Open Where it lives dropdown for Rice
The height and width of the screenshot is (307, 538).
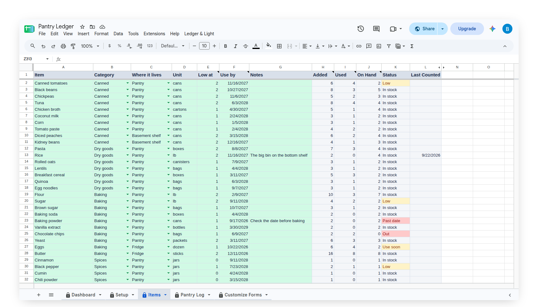pyautogui.click(x=169, y=155)
